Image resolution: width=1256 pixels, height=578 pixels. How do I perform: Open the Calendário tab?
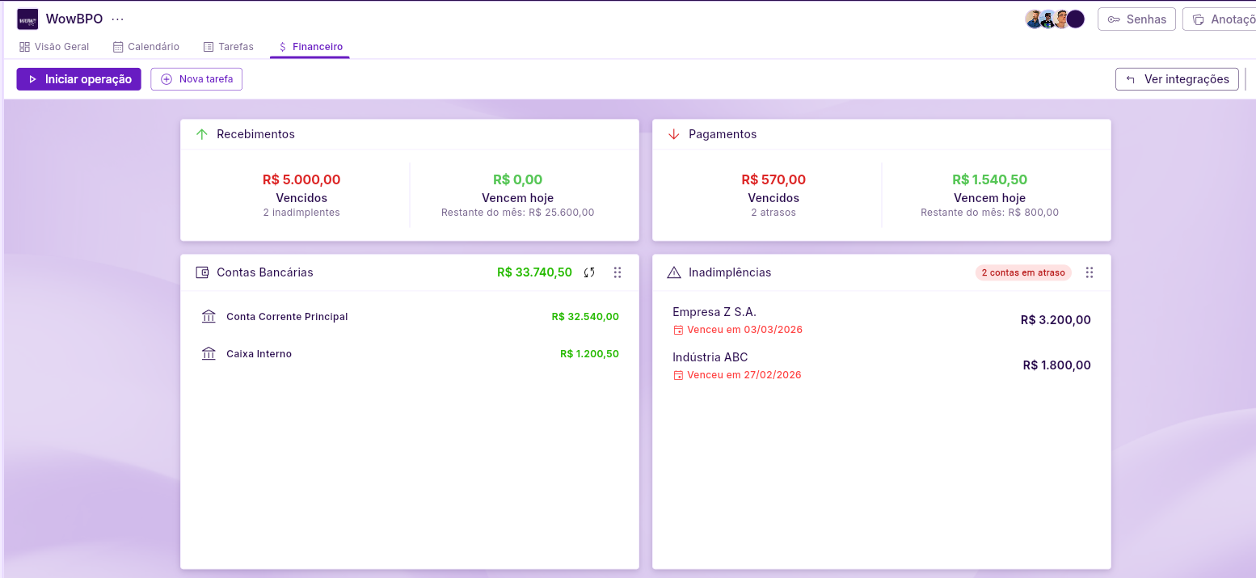click(146, 47)
